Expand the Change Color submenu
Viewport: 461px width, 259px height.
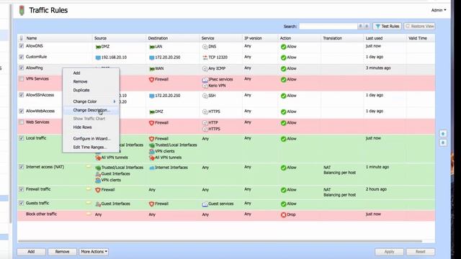point(91,101)
